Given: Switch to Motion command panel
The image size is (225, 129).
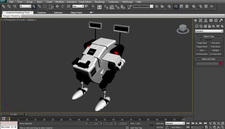Looking at the screenshot, I should (x=211, y=20).
